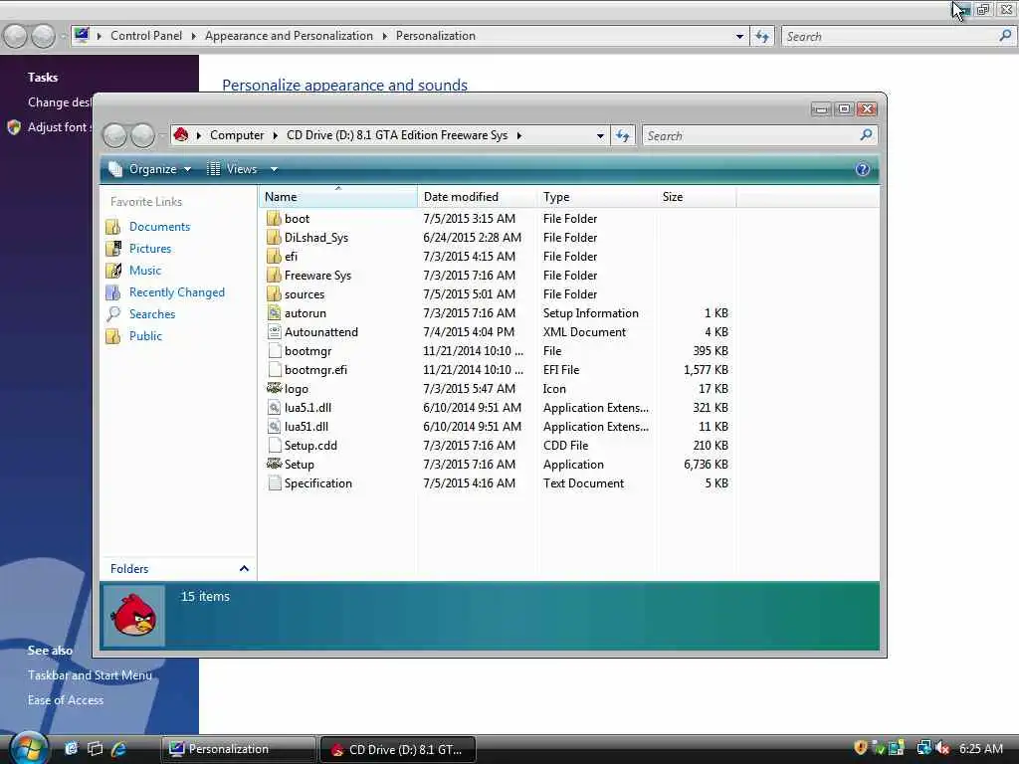Open Music favorite link

(x=145, y=271)
